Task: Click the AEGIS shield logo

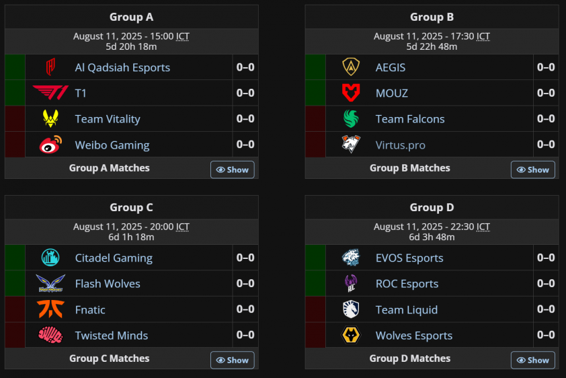Action: point(351,67)
